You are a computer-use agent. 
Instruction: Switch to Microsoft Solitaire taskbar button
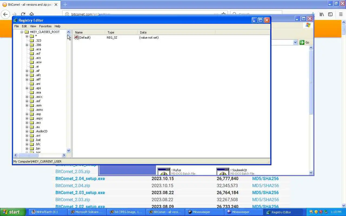tap(86, 212)
